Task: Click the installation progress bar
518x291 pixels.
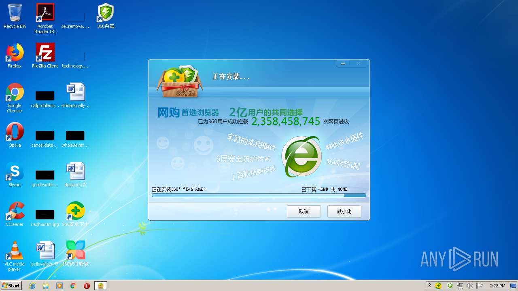Action: tap(259, 195)
